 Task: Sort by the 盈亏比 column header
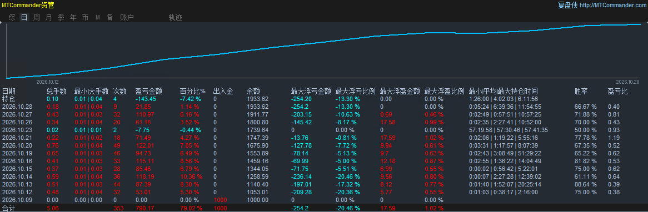click(x=617, y=91)
